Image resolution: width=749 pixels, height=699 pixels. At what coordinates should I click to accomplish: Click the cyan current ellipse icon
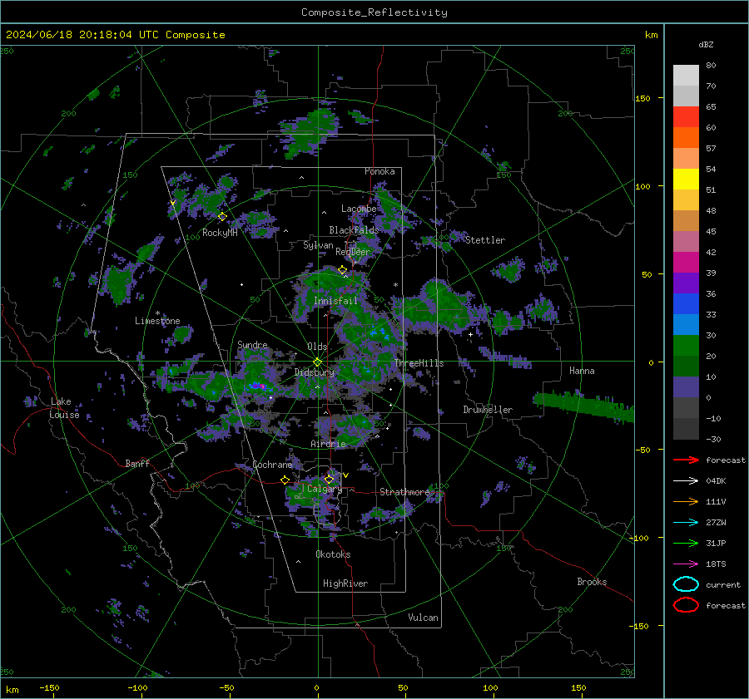(x=686, y=584)
